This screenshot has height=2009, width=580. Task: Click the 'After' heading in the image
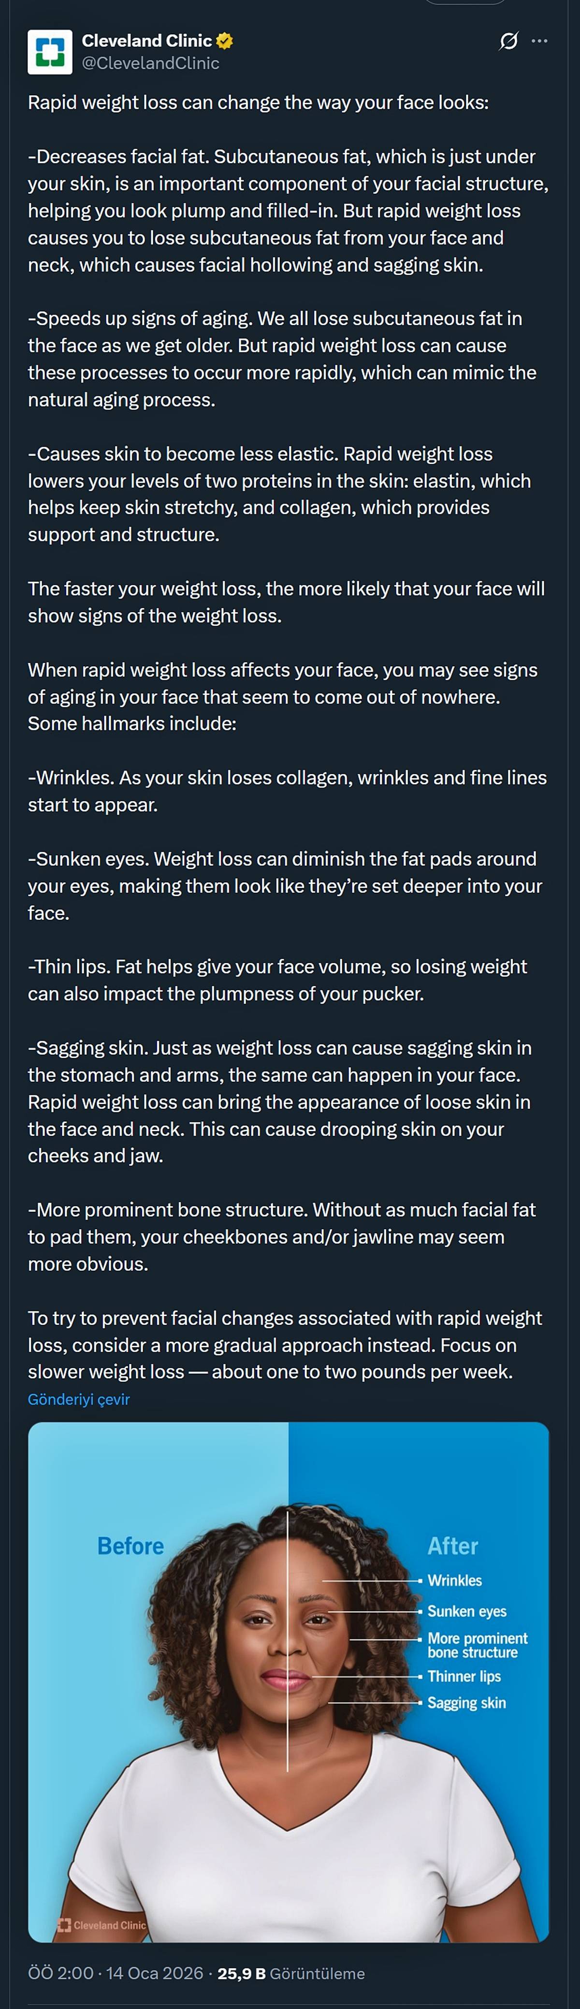point(453,1546)
